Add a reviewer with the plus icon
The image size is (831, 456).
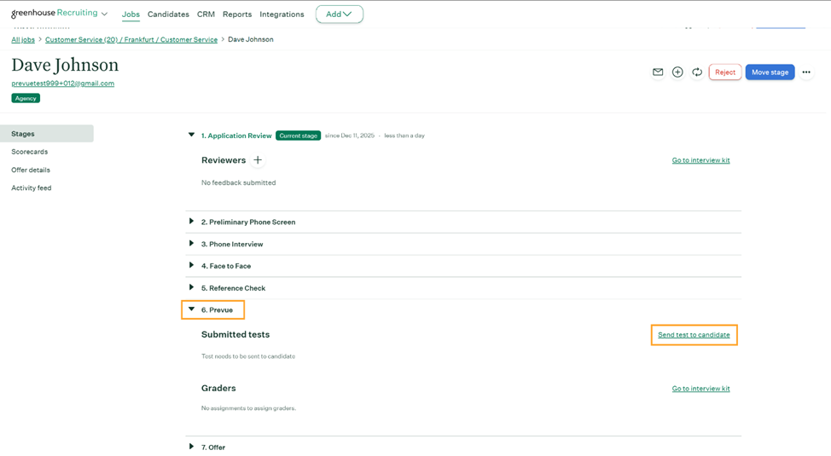point(258,160)
